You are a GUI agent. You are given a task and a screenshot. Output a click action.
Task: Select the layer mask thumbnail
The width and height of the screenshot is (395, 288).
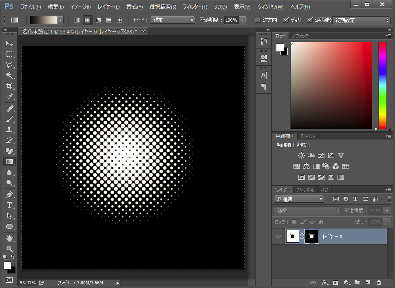[312, 236]
